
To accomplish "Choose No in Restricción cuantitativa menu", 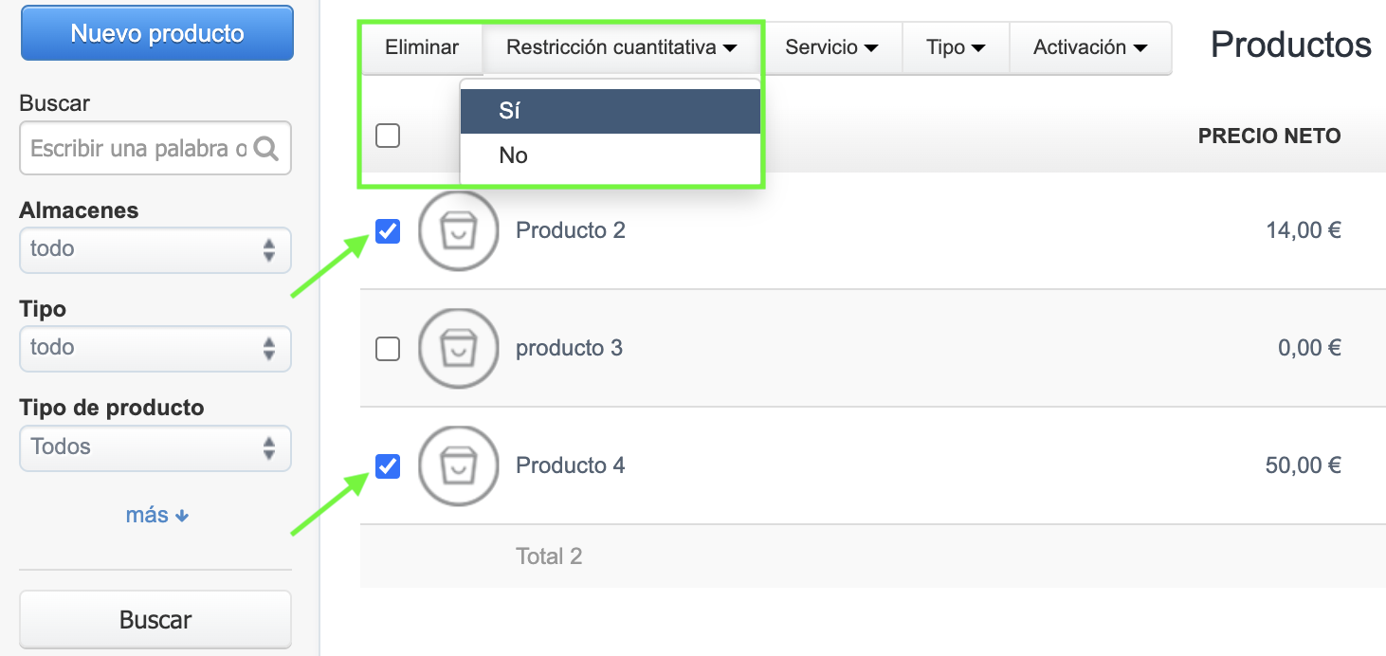I will pyautogui.click(x=610, y=155).
